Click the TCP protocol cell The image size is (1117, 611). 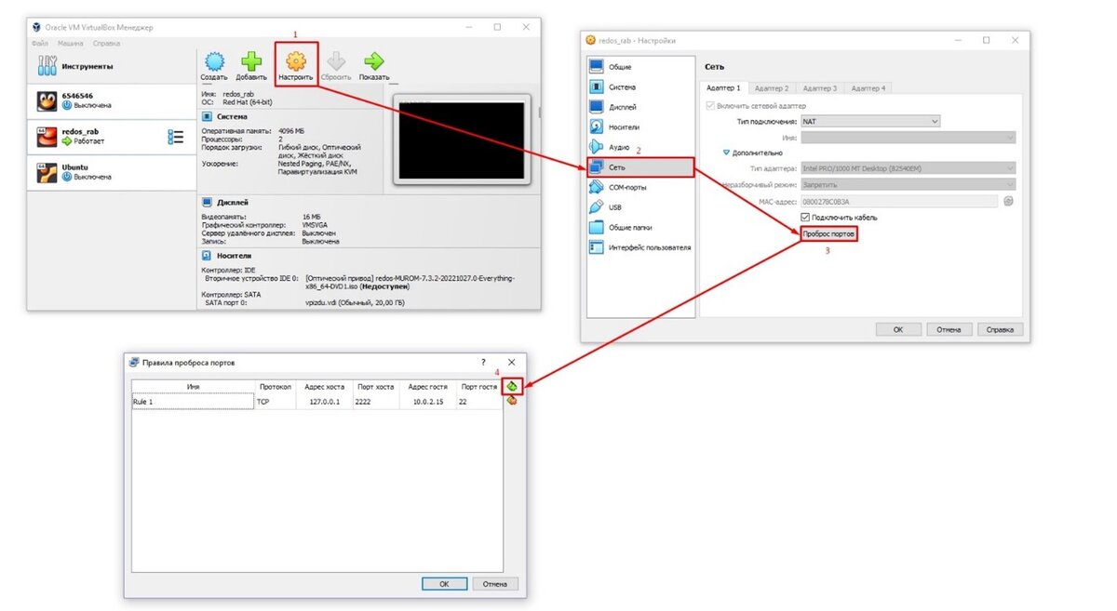click(276, 402)
